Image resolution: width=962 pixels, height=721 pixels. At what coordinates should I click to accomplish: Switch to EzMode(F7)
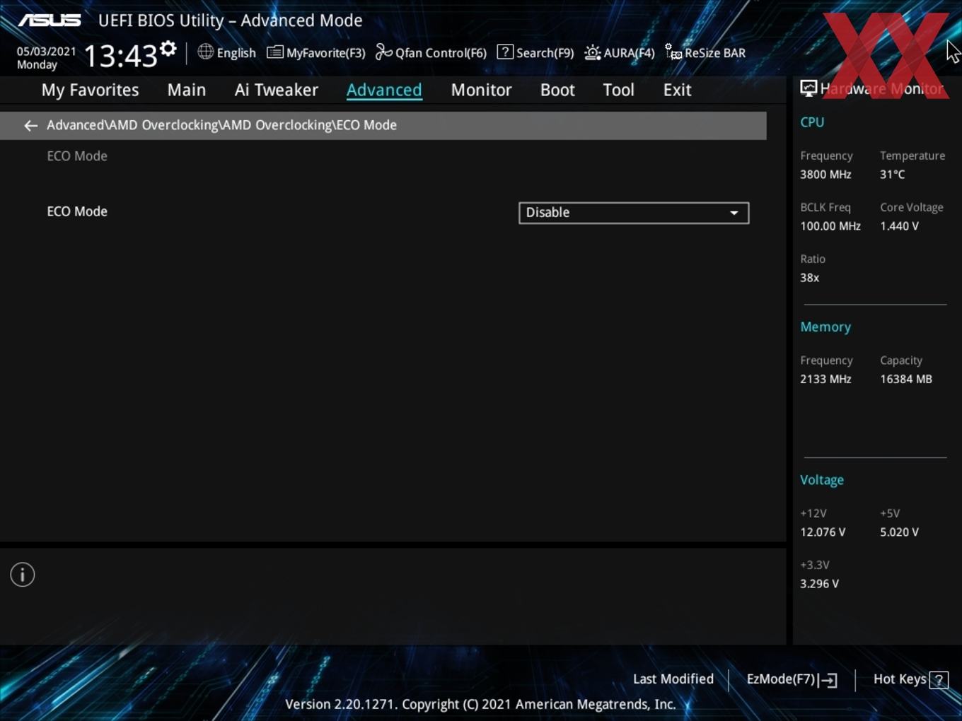click(792, 679)
